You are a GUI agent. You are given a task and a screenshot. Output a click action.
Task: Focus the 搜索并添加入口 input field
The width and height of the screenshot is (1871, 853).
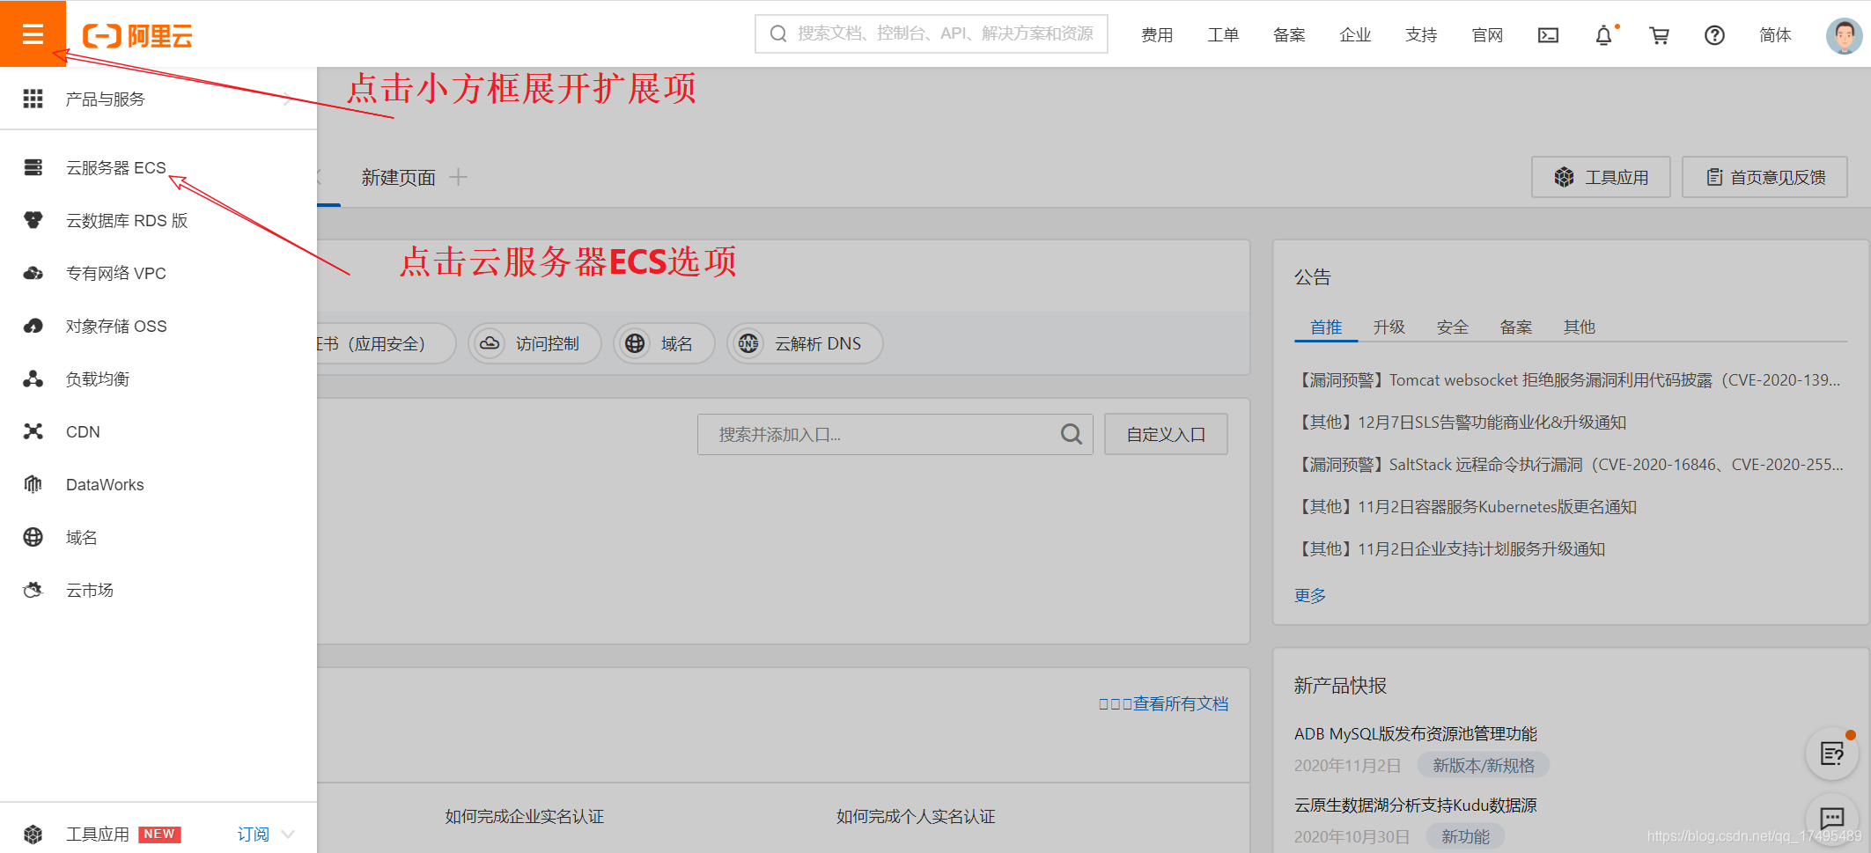click(x=895, y=434)
